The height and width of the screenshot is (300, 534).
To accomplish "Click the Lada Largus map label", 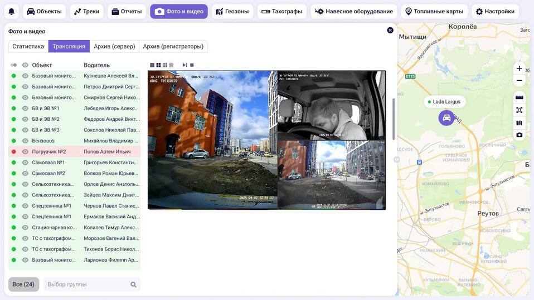I will coord(445,102).
